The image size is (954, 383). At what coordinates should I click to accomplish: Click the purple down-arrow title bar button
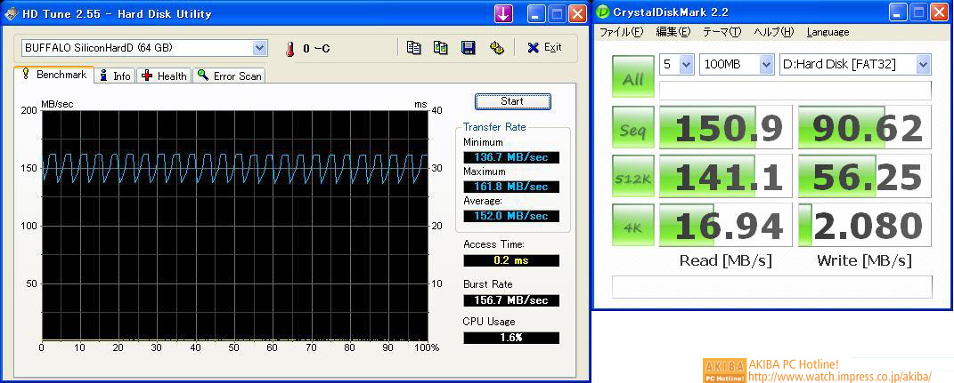[504, 13]
